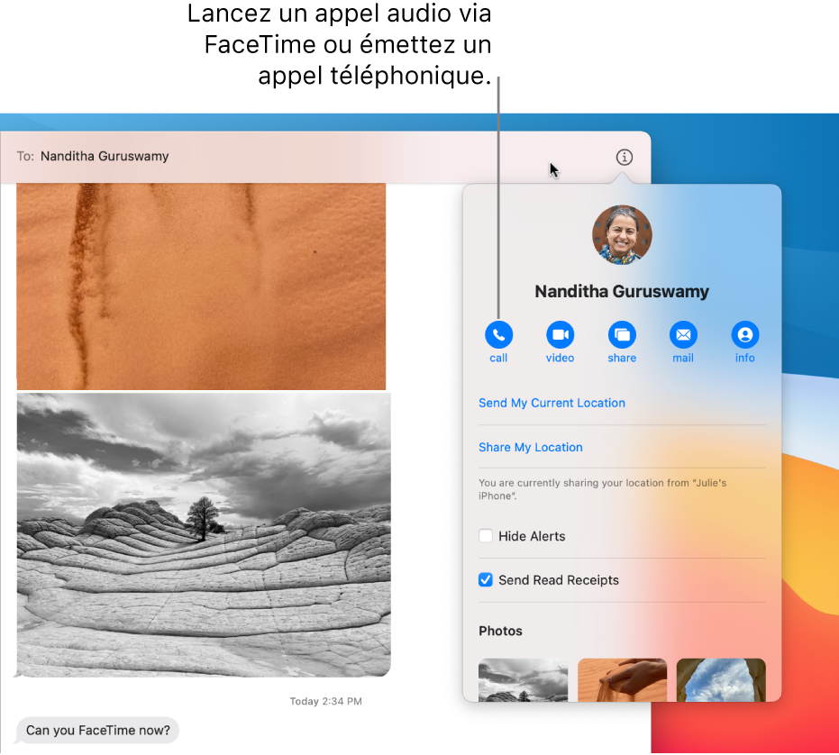The height and width of the screenshot is (755, 839).
Task: Click the 'Today 2:34 PM' timestamp
Action: point(326,701)
